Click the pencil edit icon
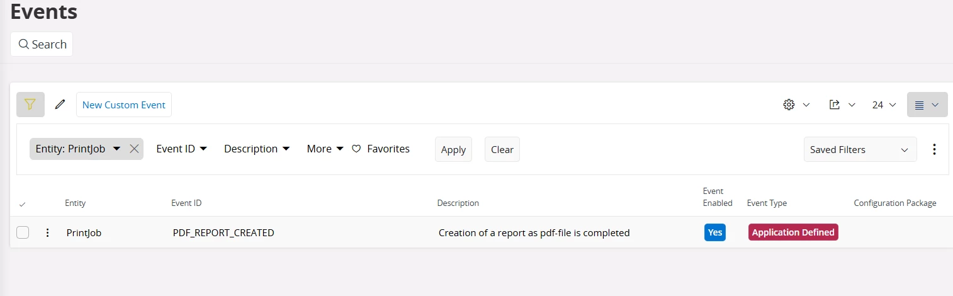The image size is (953, 296). [60, 105]
